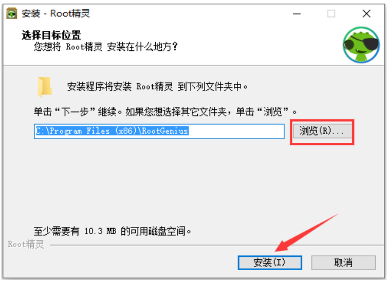Click the instruction line mentioning 下一步 and 浏览
Viewport: 387px width, 282px height.
coord(165,112)
